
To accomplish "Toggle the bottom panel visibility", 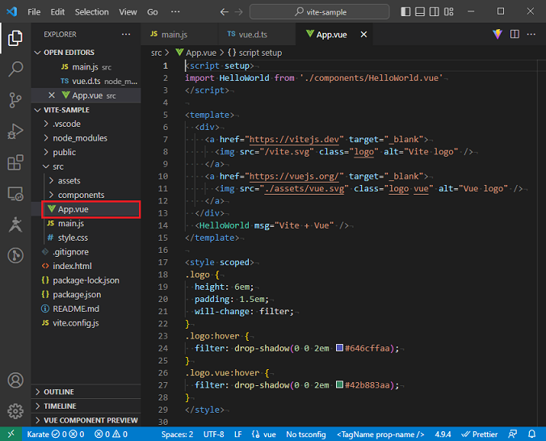I will click(x=420, y=12).
